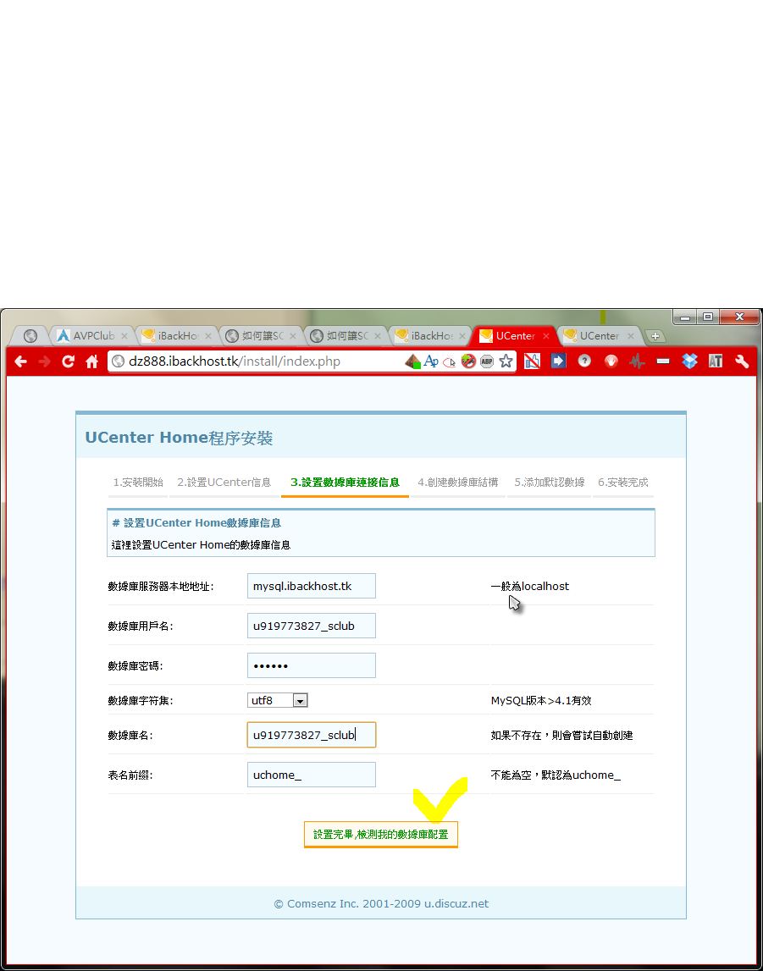Click the browser back arrow

(21, 361)
